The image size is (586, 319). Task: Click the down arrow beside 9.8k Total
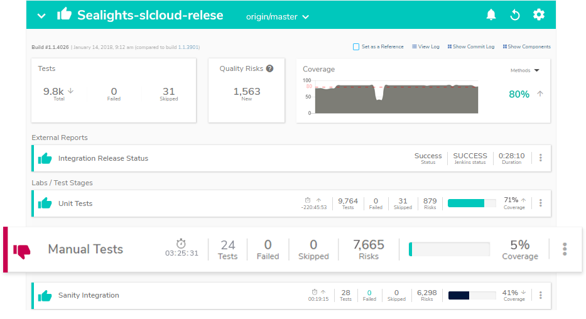coord(70,91)
